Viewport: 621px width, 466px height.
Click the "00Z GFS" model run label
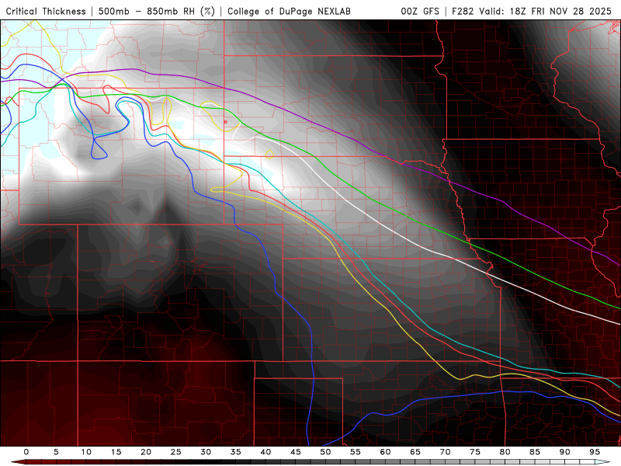pyautogui.click(x=420, y=12)
